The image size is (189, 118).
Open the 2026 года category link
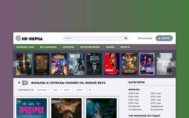coord(133,93)
